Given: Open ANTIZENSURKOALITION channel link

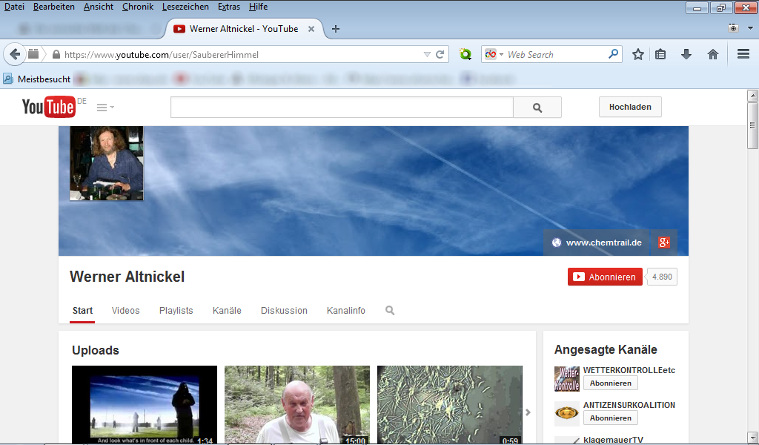Looking at the screenshot, I should pos(629,405).
